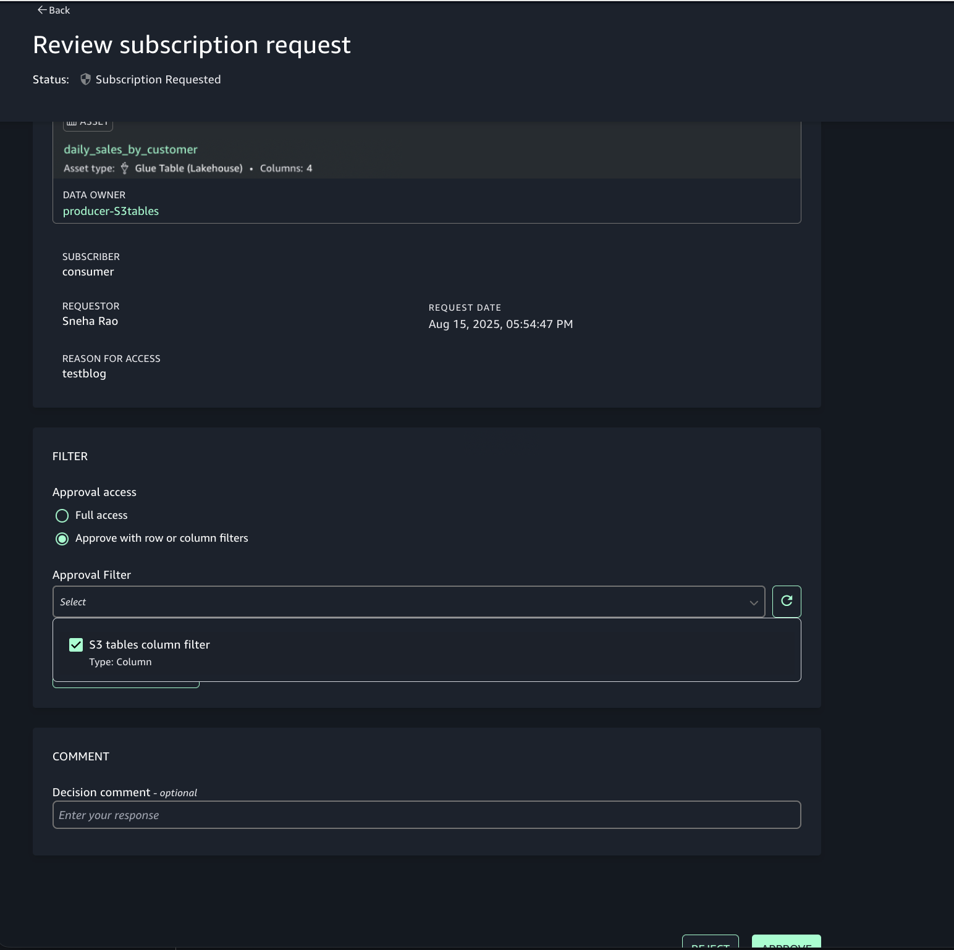Click the Type: Column description text
Screen dimensions: 954x950
click(x=120, y=662)
